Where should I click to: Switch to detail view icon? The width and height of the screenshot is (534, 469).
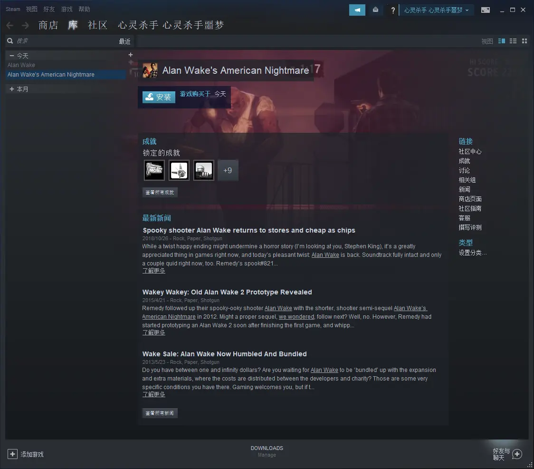(x=501, y=41)
